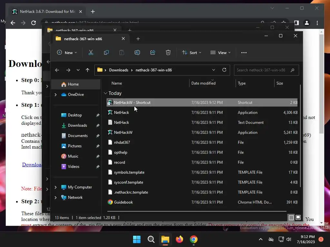Show hidden system tray icons

(260, 239)
